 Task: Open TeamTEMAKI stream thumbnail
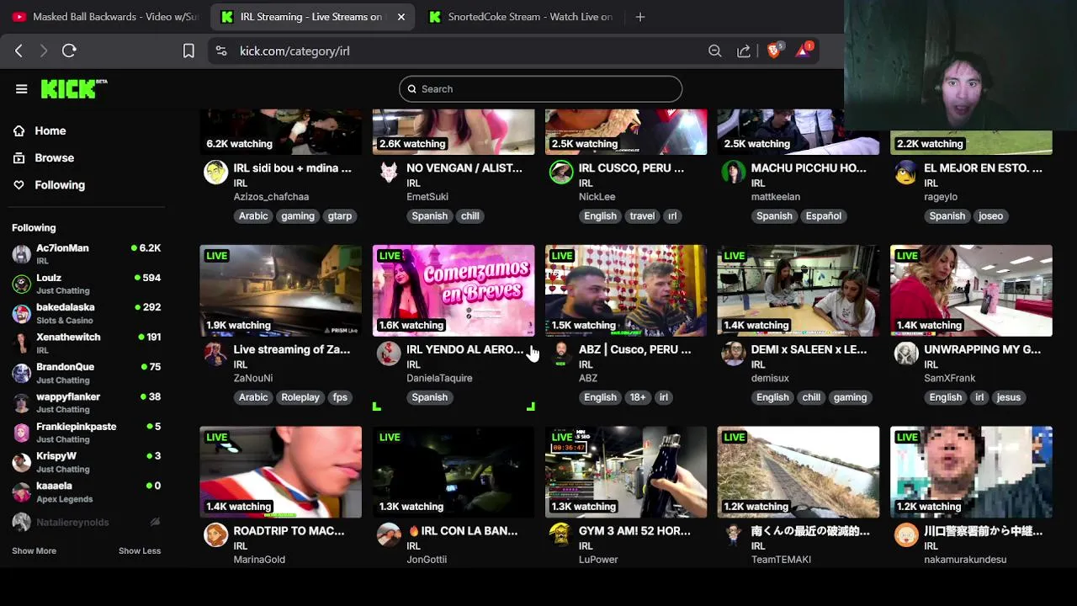click(798, 472)
